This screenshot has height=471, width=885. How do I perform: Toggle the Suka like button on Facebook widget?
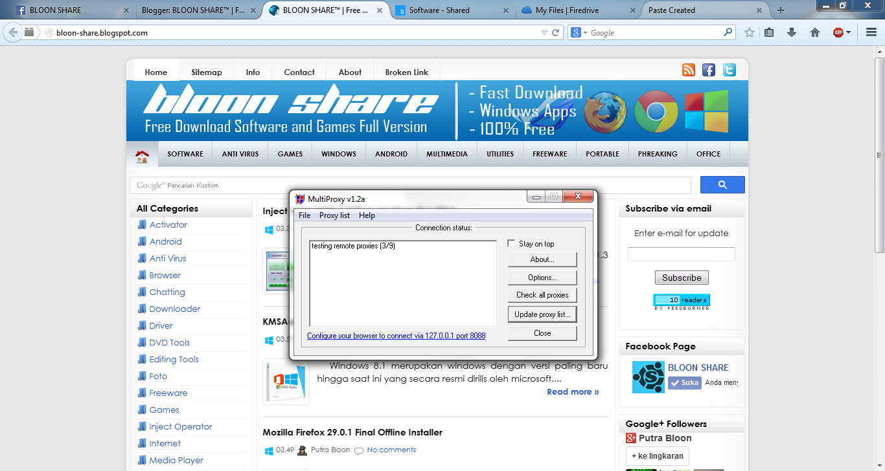(x=685, y=382)
